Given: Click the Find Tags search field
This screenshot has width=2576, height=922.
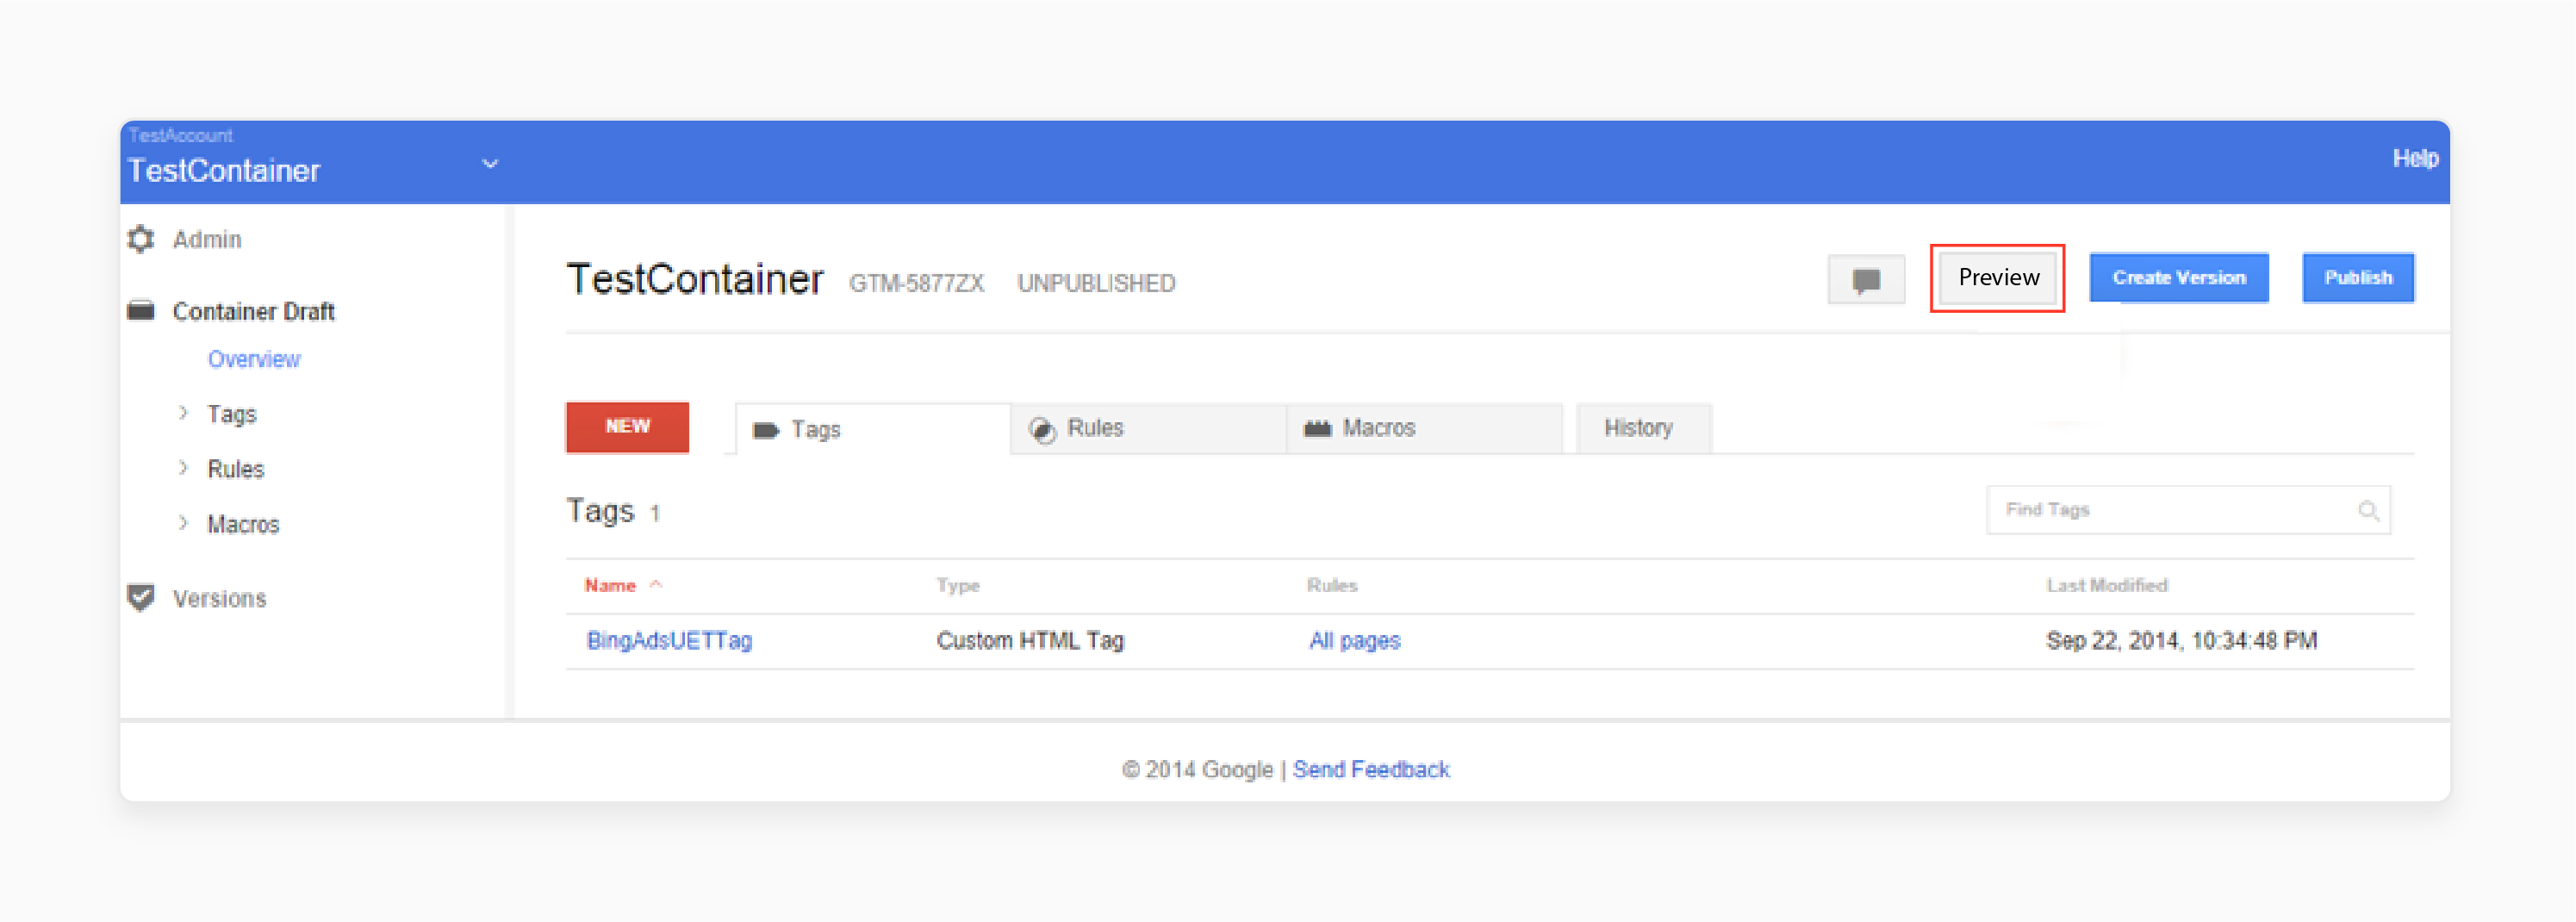Looking at the screenshot, I should click(2188, 510).
